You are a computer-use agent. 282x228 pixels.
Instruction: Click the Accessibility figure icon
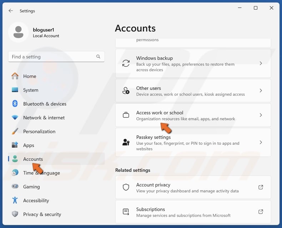tap(15, 200)
